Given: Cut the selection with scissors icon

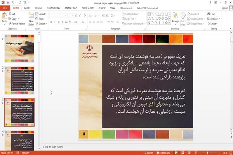Looking at the screenshot, I should [x=10, y=14].
